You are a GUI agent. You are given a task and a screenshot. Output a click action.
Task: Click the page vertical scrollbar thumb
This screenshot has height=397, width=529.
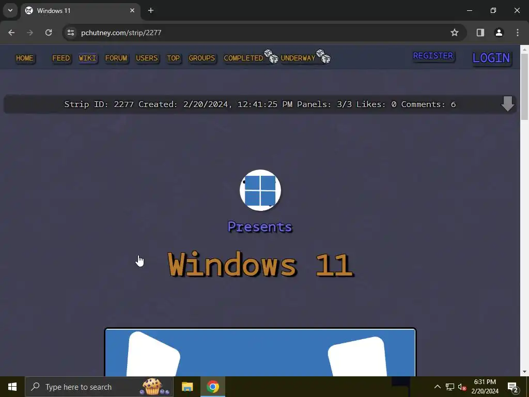click(525, 87)
